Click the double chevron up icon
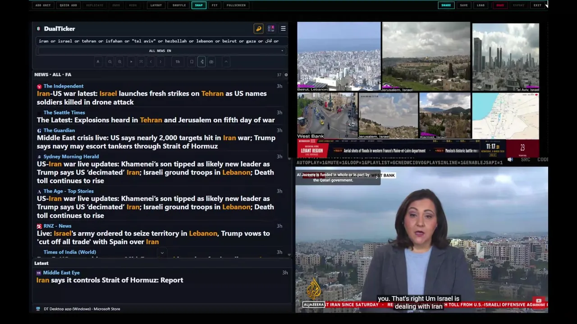The height and width of the screenshot is (324, 577). 141,62
